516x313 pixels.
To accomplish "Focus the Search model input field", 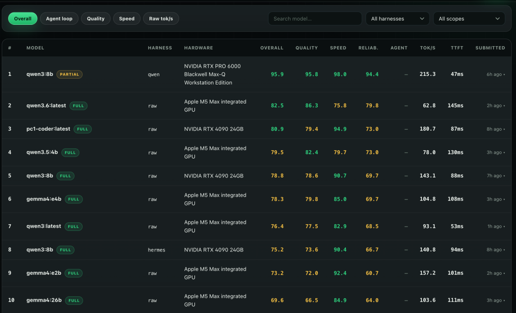I will tap(315, 19).
